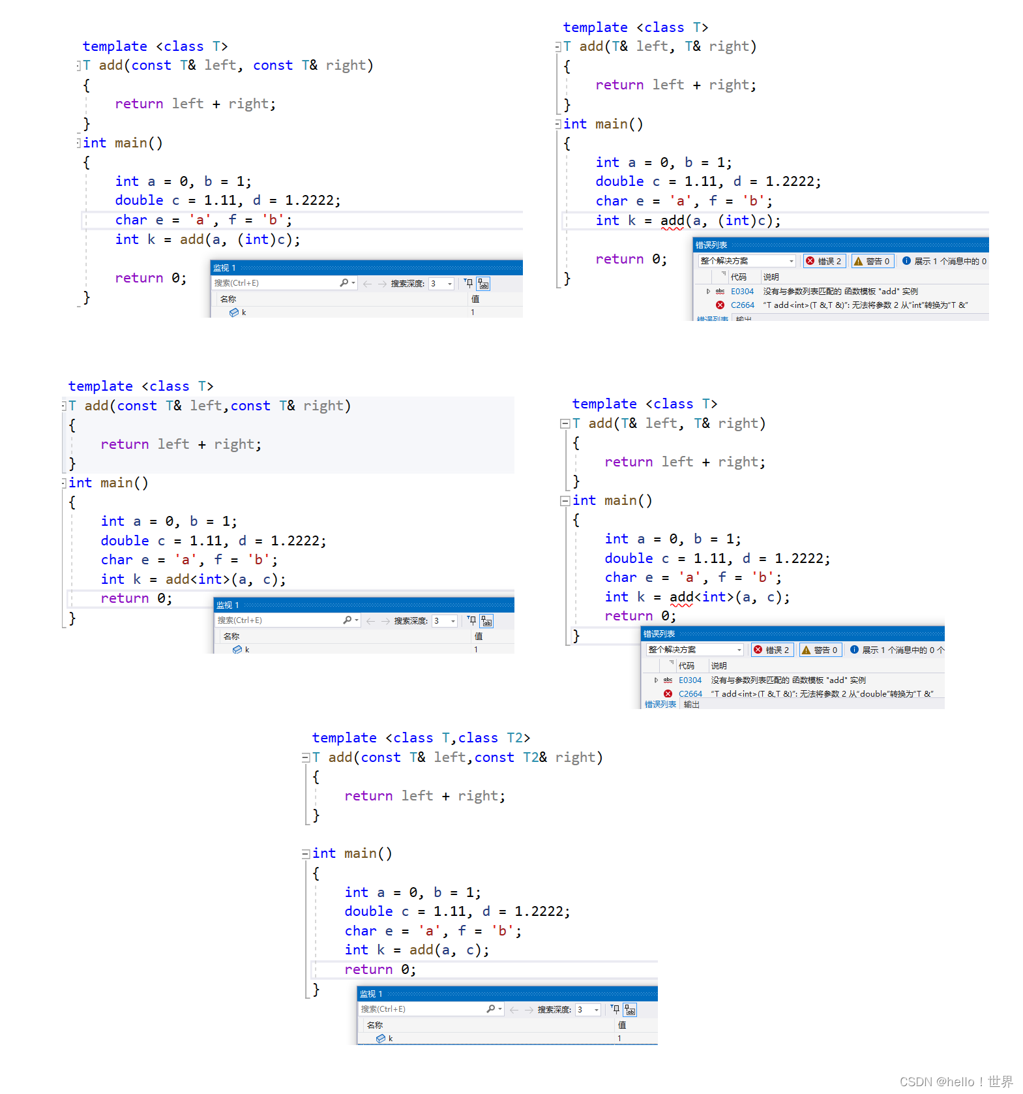Toggle 错误 2 filter in Error List with 'double' conversion error
The image size is (1023, 1094).
click(x=773, y=650)
